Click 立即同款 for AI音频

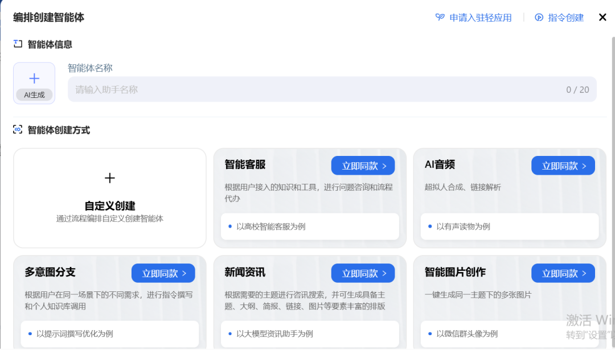point(563,166)
